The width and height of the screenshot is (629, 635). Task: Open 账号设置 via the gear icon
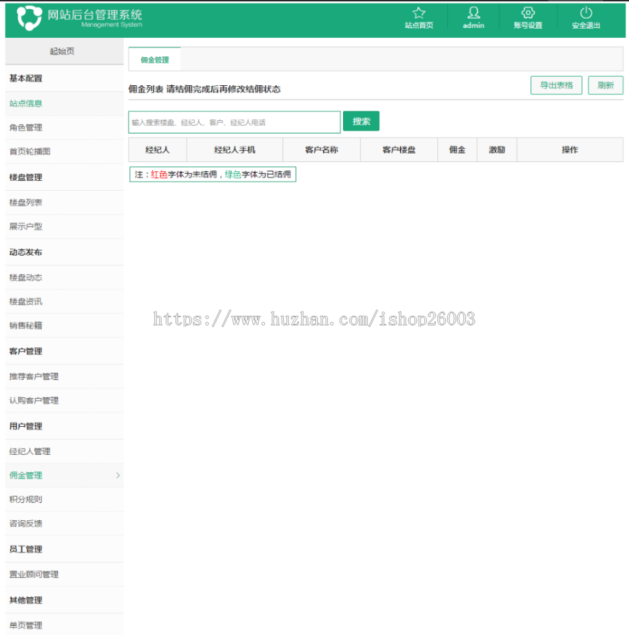(x=528, y=19)
